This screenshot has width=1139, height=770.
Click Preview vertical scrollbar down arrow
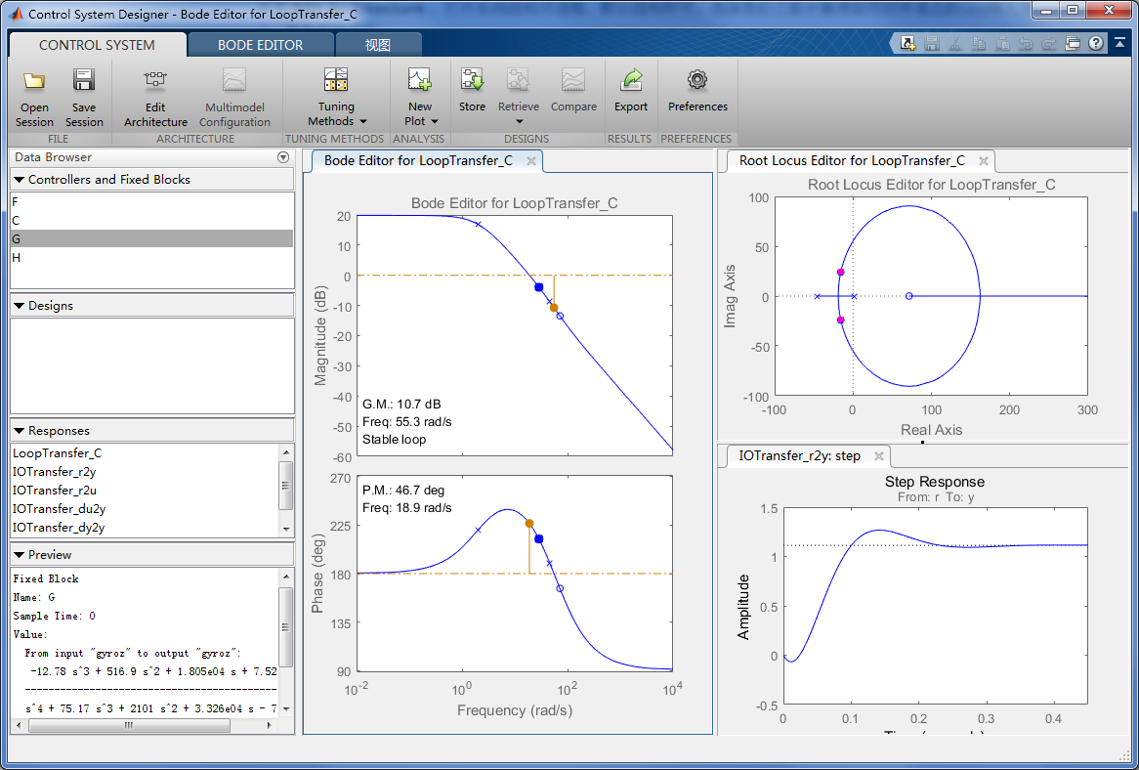pos(287,708)
